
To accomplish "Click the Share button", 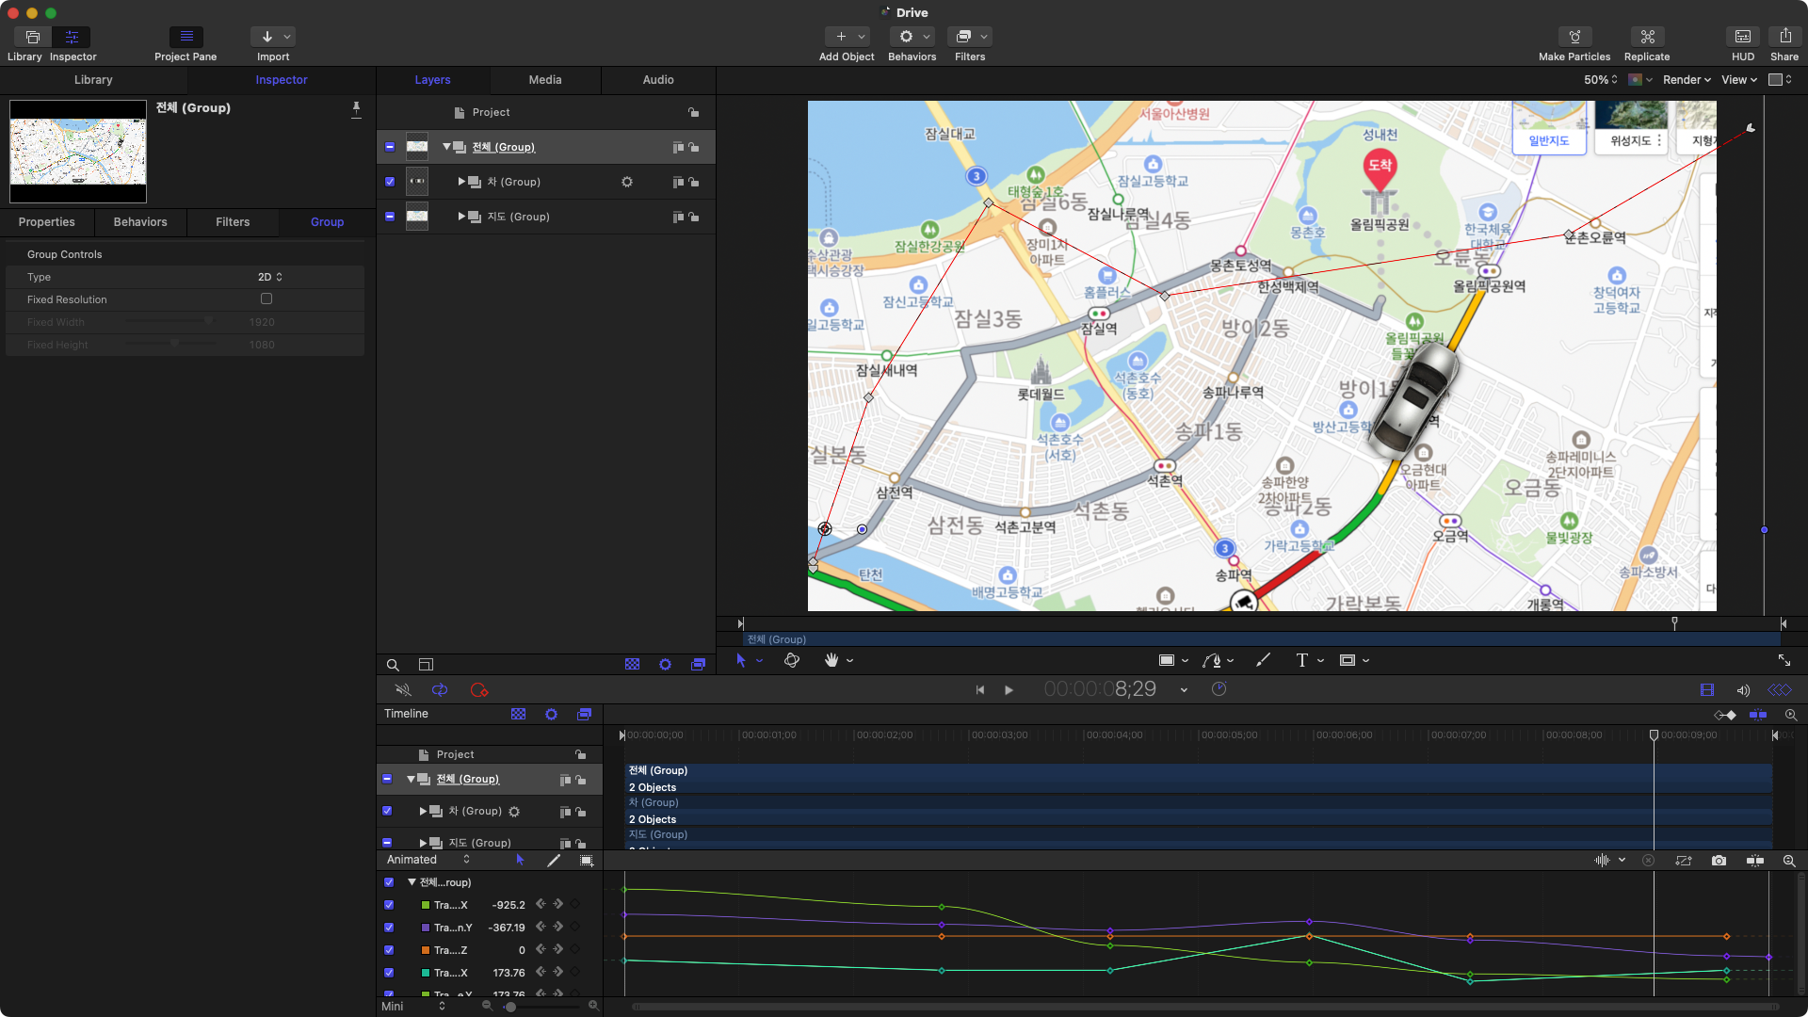I will tap(1784, 37).
